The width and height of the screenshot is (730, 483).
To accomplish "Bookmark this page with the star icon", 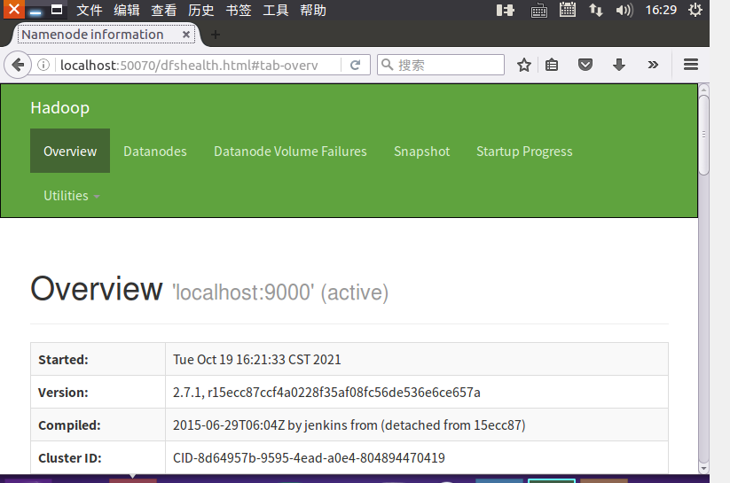I will coord(524,65).
